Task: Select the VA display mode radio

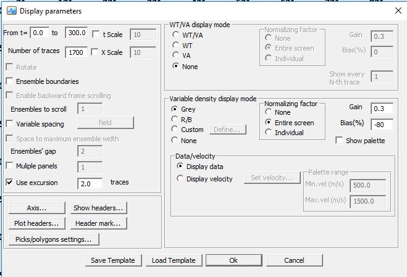Action: pos(175,55)
